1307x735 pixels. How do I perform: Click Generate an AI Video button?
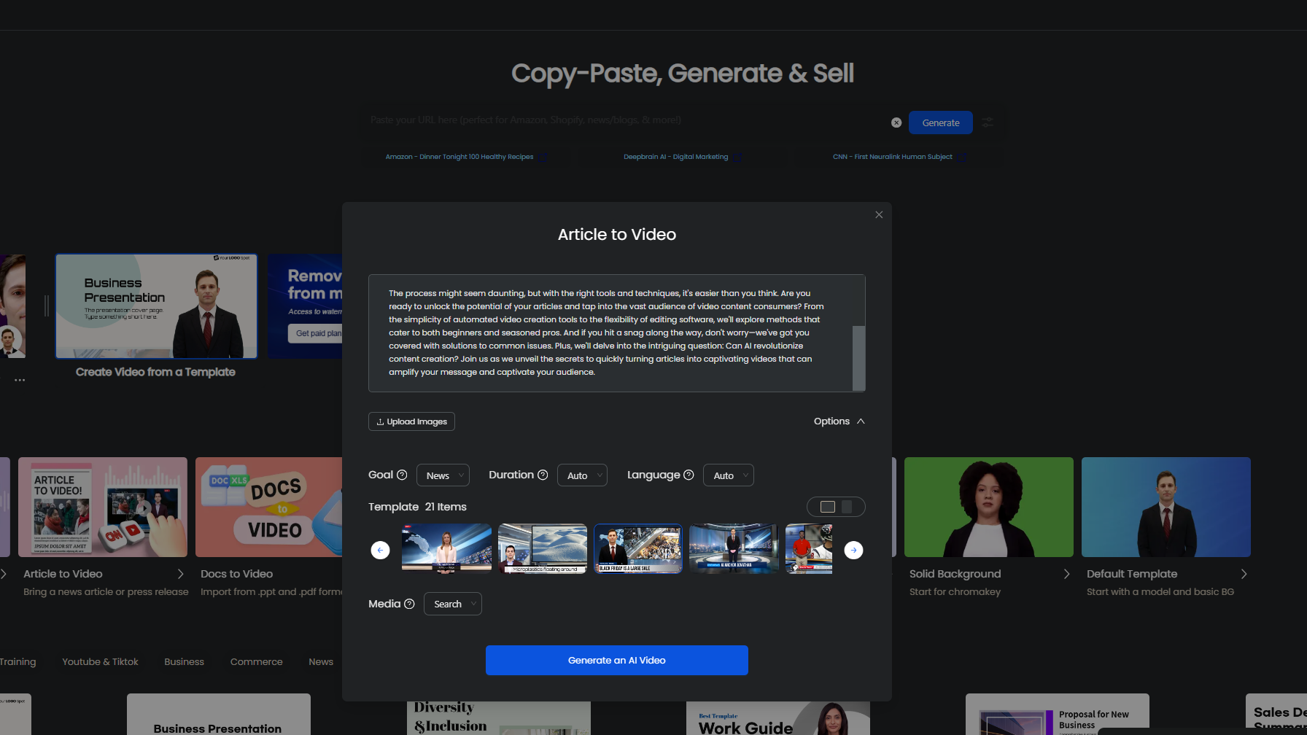tap(617, 660)
